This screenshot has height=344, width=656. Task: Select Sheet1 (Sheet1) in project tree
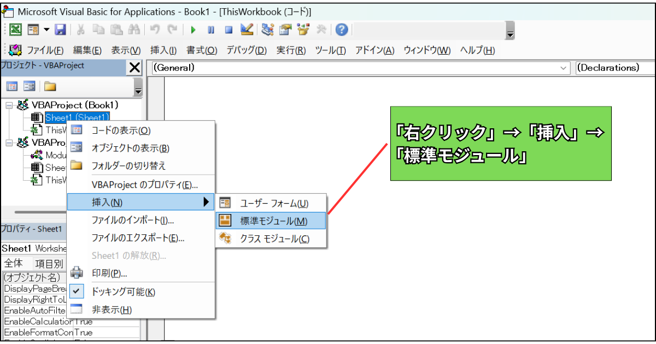[x=77, y=117]
